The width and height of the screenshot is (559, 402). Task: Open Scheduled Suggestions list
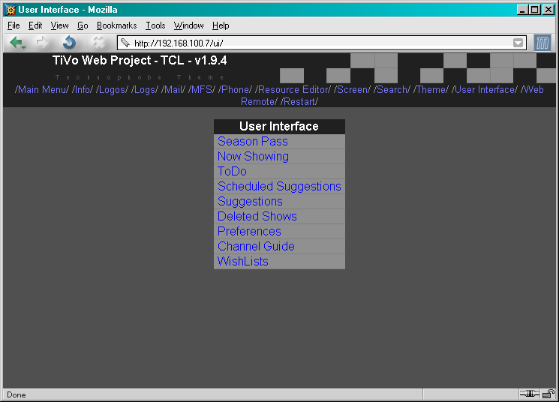[x=279, y=186]
